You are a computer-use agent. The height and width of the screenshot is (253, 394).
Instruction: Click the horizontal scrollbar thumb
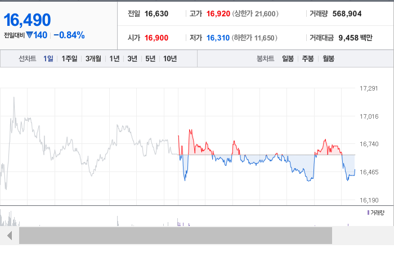coord(176,236)
